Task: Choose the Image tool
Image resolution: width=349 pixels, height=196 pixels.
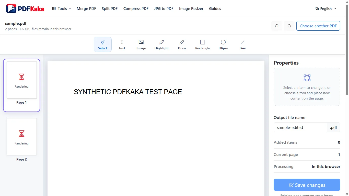Action: 141,44
